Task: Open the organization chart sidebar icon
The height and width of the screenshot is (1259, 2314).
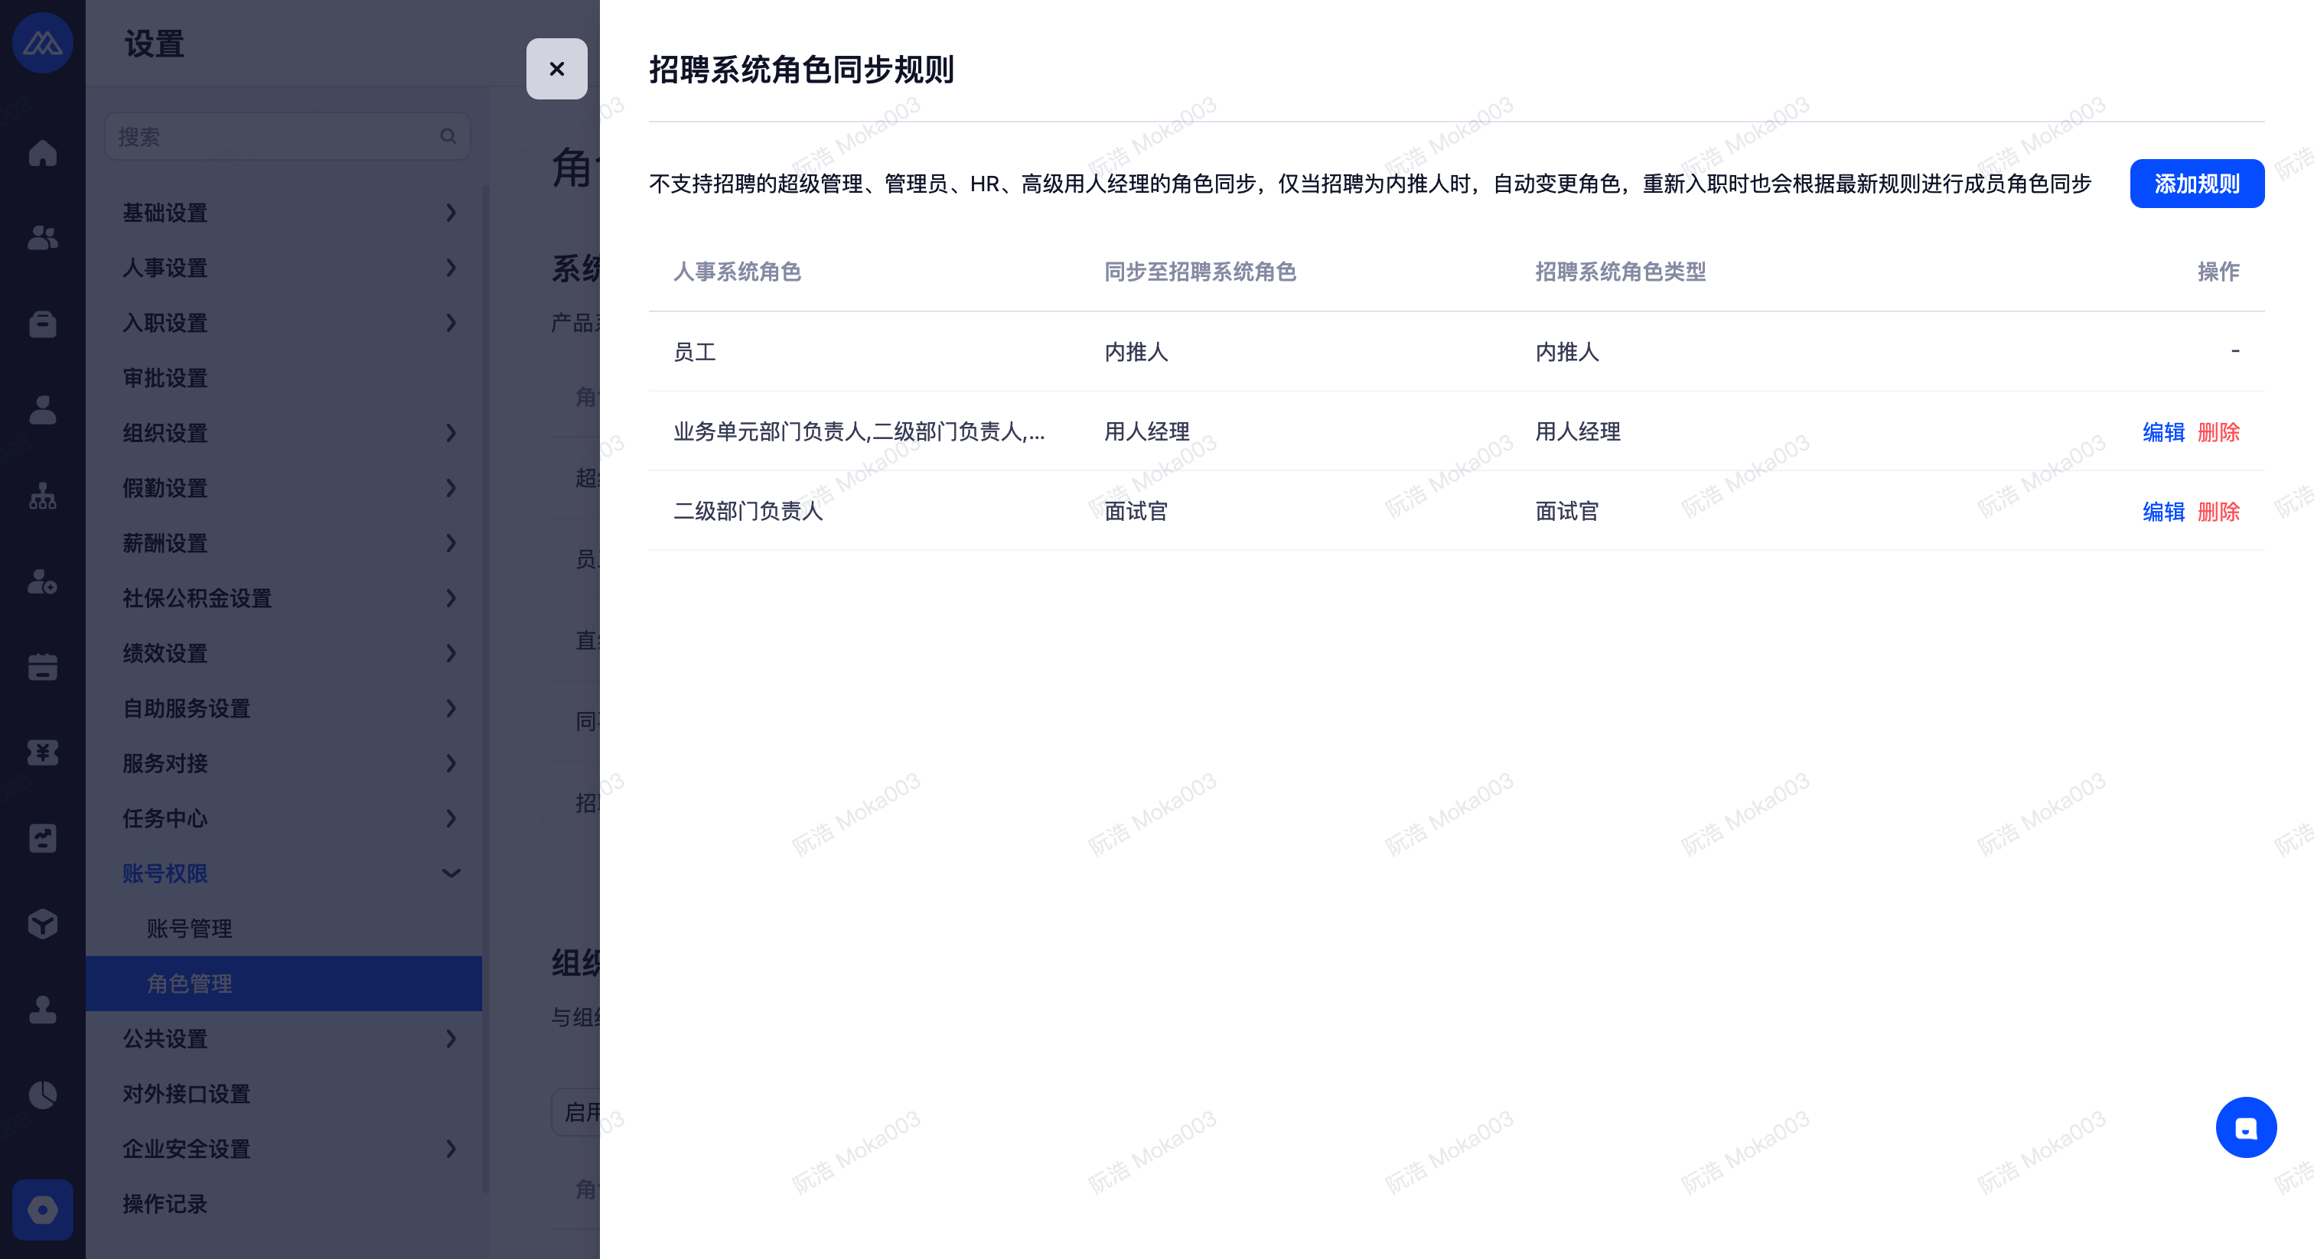Action: coord(42,496)
